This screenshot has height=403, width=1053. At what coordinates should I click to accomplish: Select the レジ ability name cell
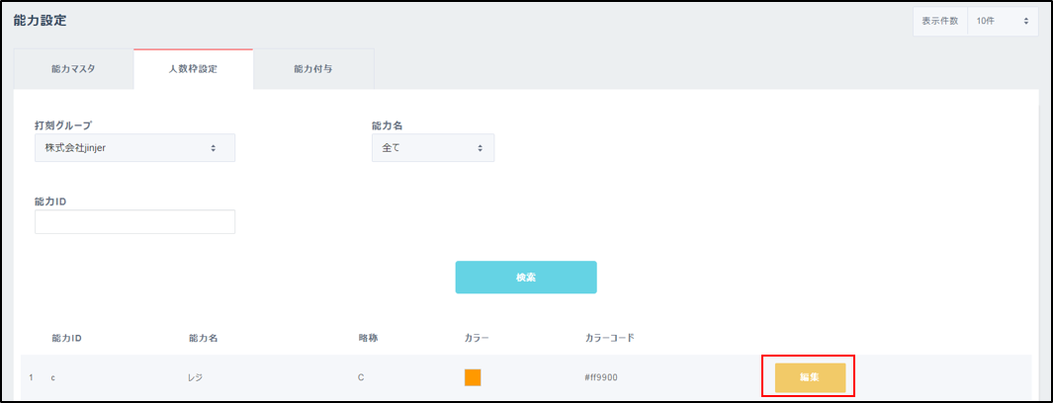click(x=195, y=377)
